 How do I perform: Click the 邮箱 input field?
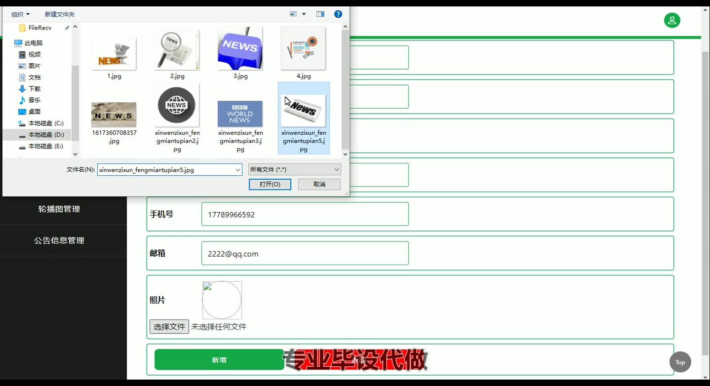pyautogui.click(x=305, y=253)
